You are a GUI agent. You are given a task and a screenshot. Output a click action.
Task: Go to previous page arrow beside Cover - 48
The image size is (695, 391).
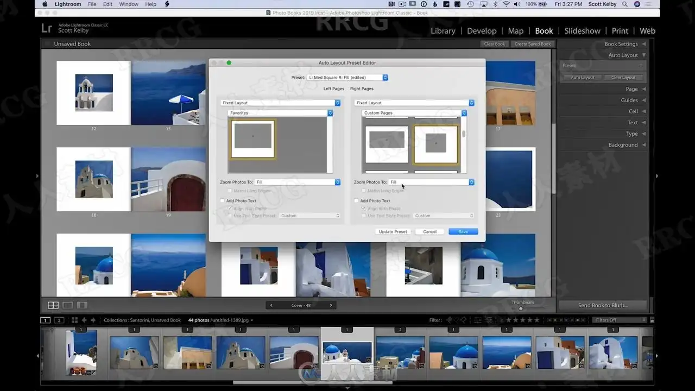[x=271, y=305]
